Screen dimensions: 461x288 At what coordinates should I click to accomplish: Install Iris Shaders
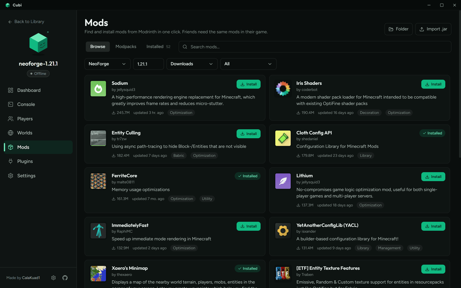pos(433,84)
